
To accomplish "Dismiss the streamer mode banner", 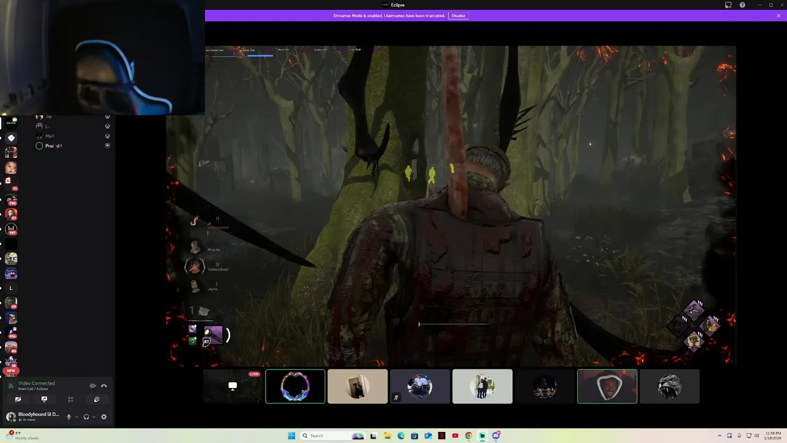I will click(x=778, y=15).
